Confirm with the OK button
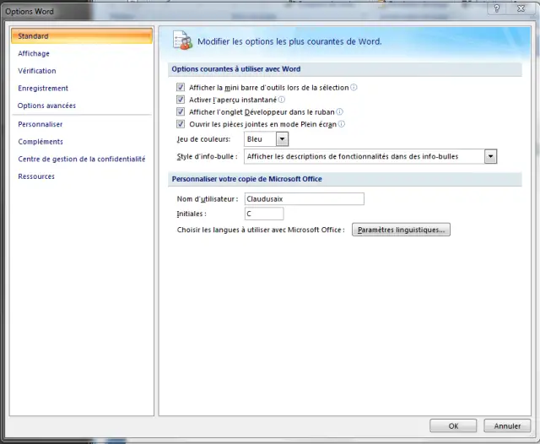Image resolution: width=540 pixels, height=444 pixels. tap(453, 426)
